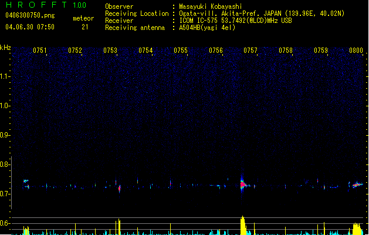Click the meteor echo just after 0753
Viewport: 369px width, 235px height.
[x=120, y=189]
